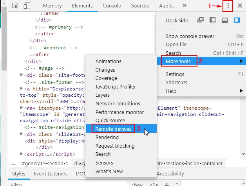
Task: Open the Sensors tool
Action: click(x=121, y=163)
